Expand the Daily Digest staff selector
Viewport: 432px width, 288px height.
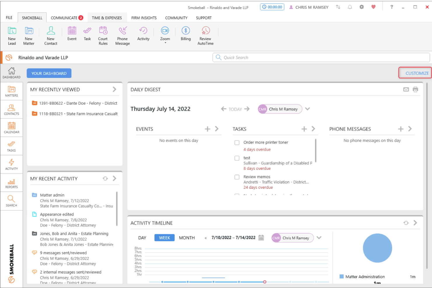pyautogui.click(x=307, y=109)
